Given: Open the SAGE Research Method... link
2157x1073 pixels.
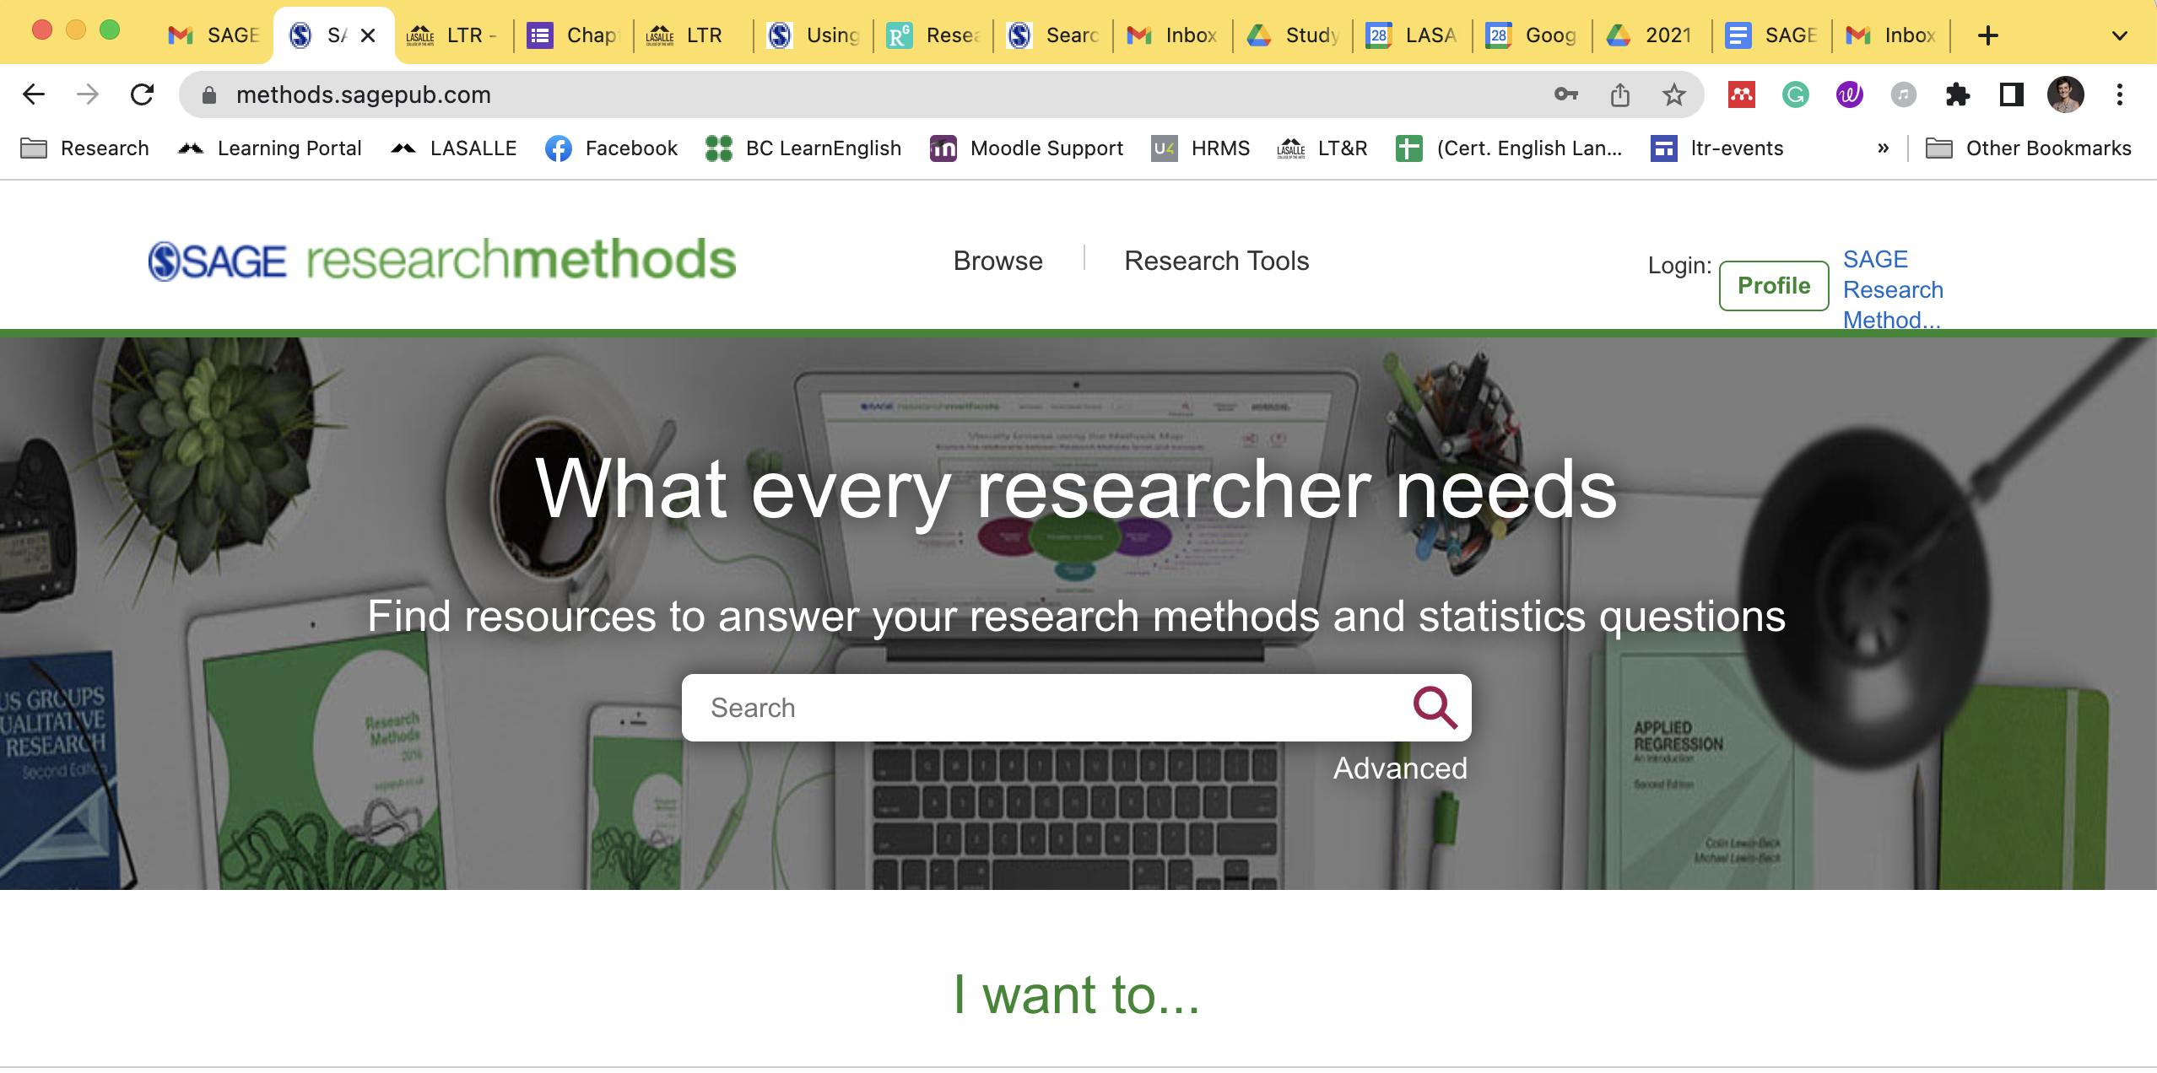Looking at the screenshot, I should pos(1893,289).
